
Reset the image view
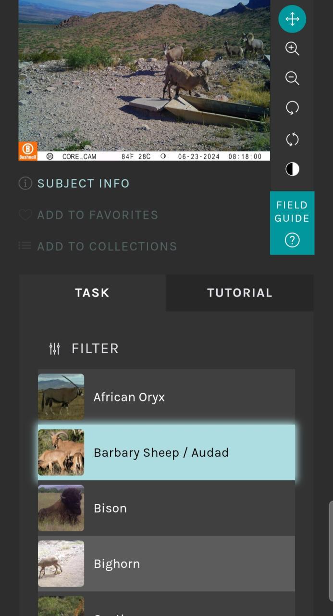click(x=292, y=140)
